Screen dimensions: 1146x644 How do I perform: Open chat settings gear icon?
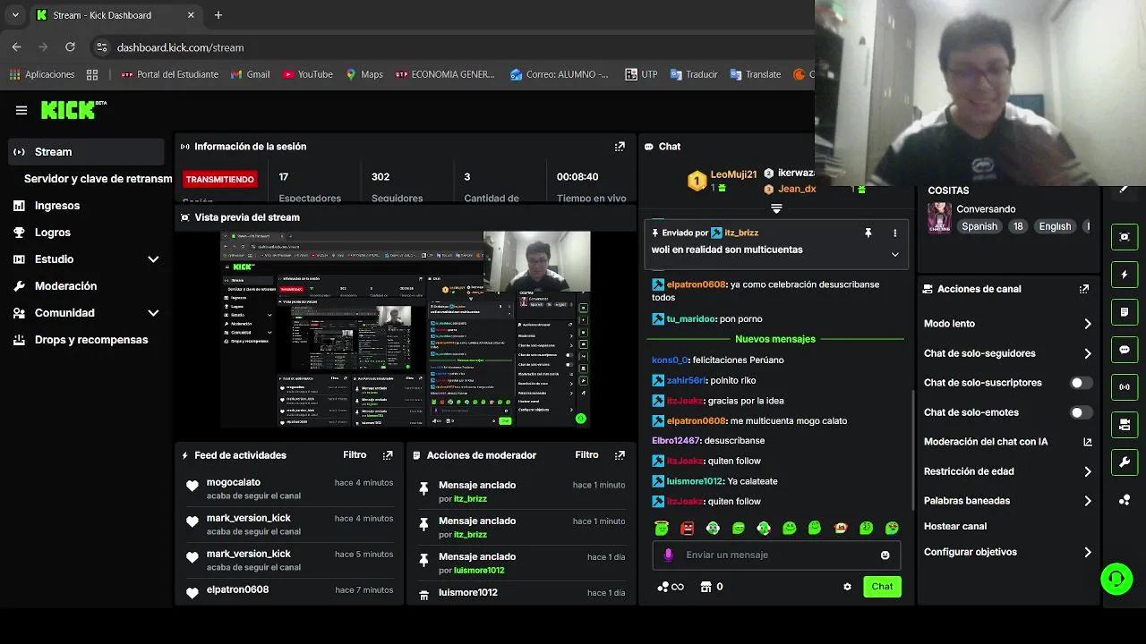pyautogui.click(x=847, y=587)
